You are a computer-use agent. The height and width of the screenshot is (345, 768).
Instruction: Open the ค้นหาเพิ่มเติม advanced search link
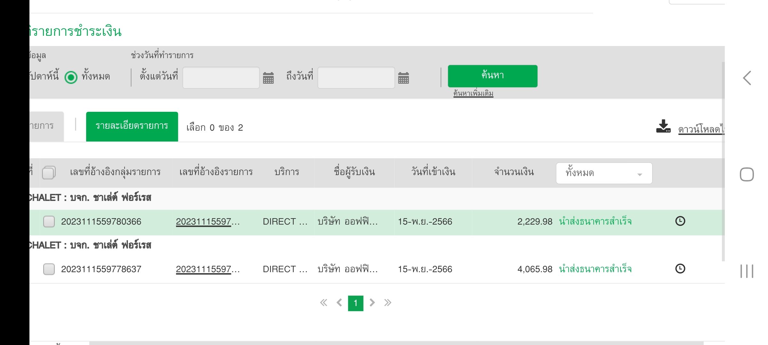(473, 94)
